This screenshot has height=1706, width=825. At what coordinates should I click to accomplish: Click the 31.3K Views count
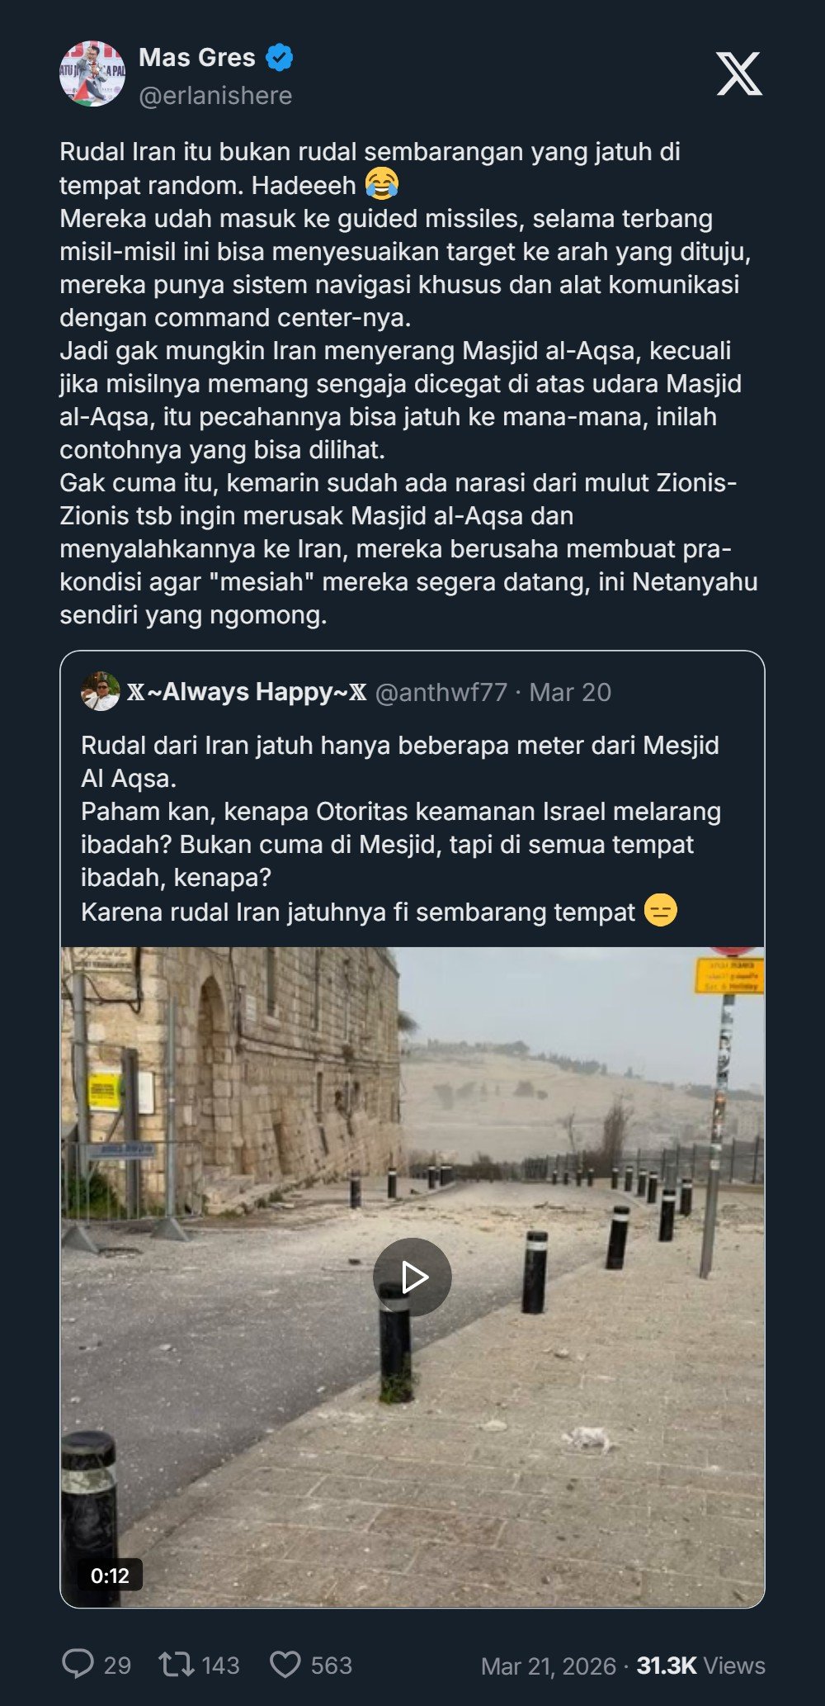tap(700, 1666)
